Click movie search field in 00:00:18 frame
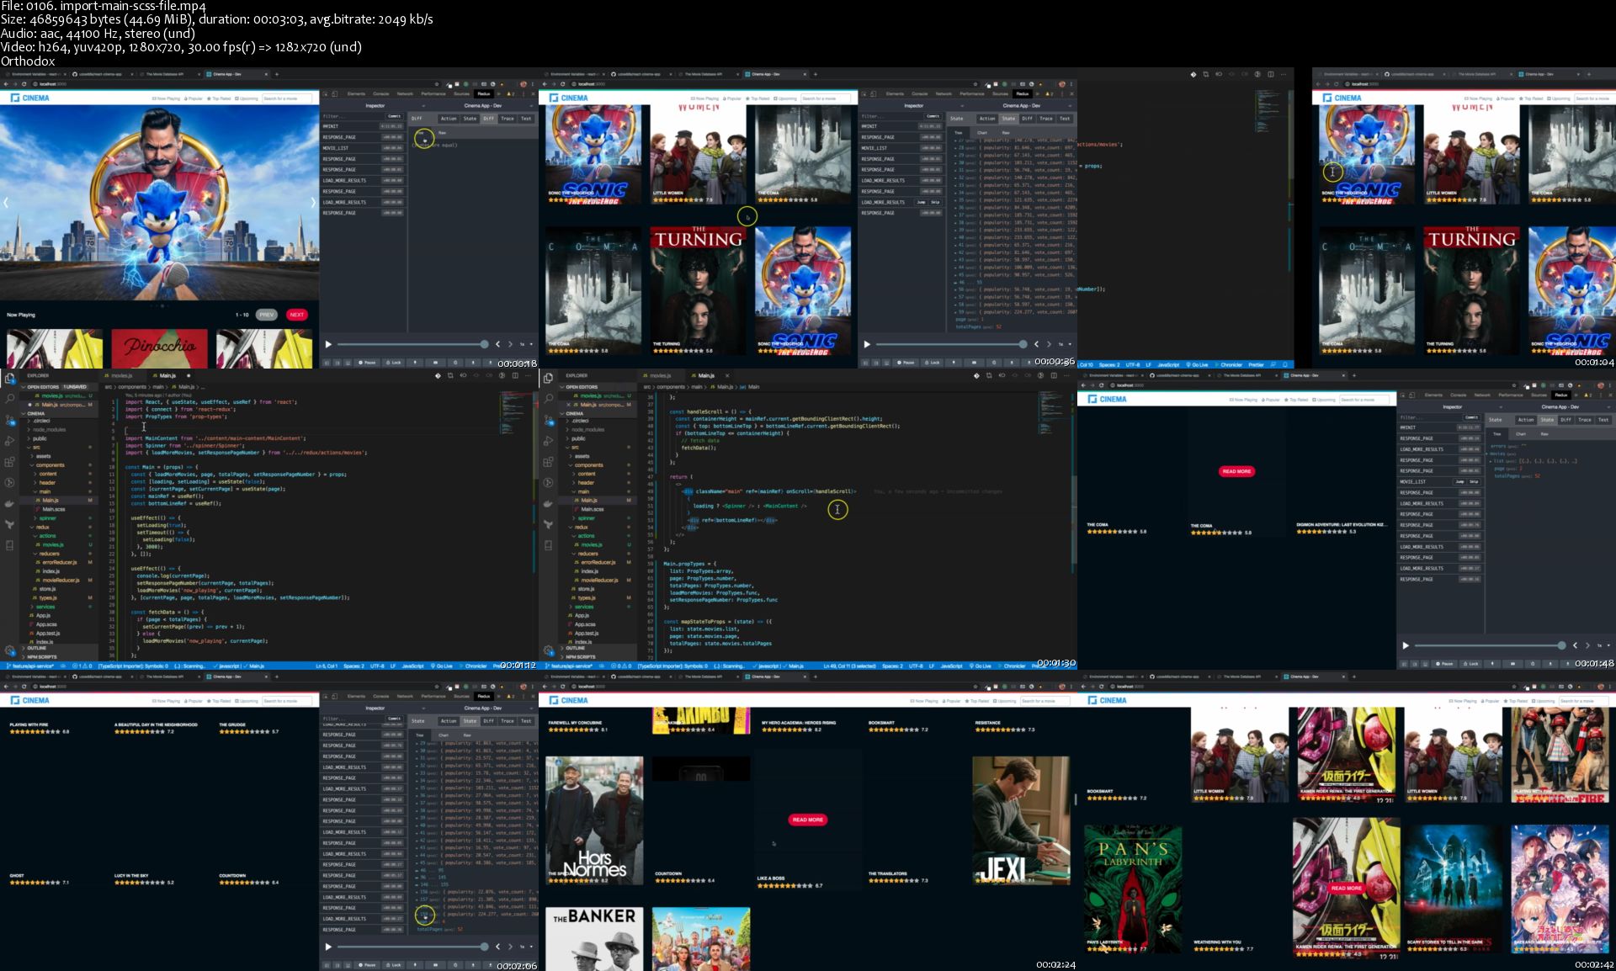 click(287, 98)
